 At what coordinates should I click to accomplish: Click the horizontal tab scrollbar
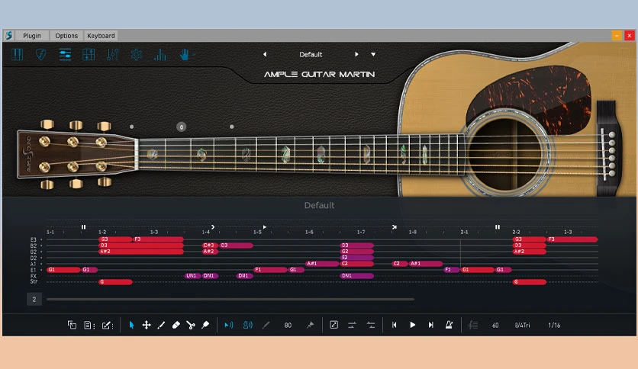230,300
